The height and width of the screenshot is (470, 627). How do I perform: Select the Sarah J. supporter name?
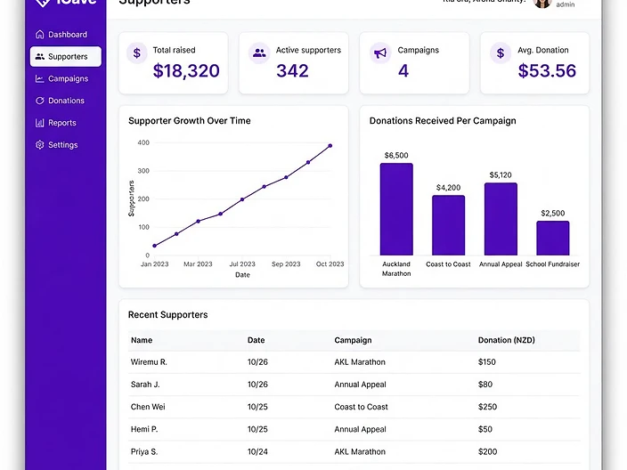[145, 385]
